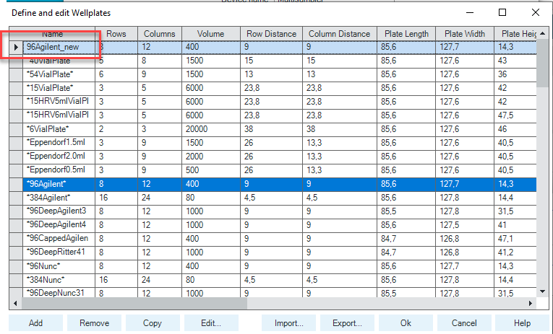Click Row Distance 13 of *54VialPlate*
This screenshot has width=553, height=334.
coord(272,74)
